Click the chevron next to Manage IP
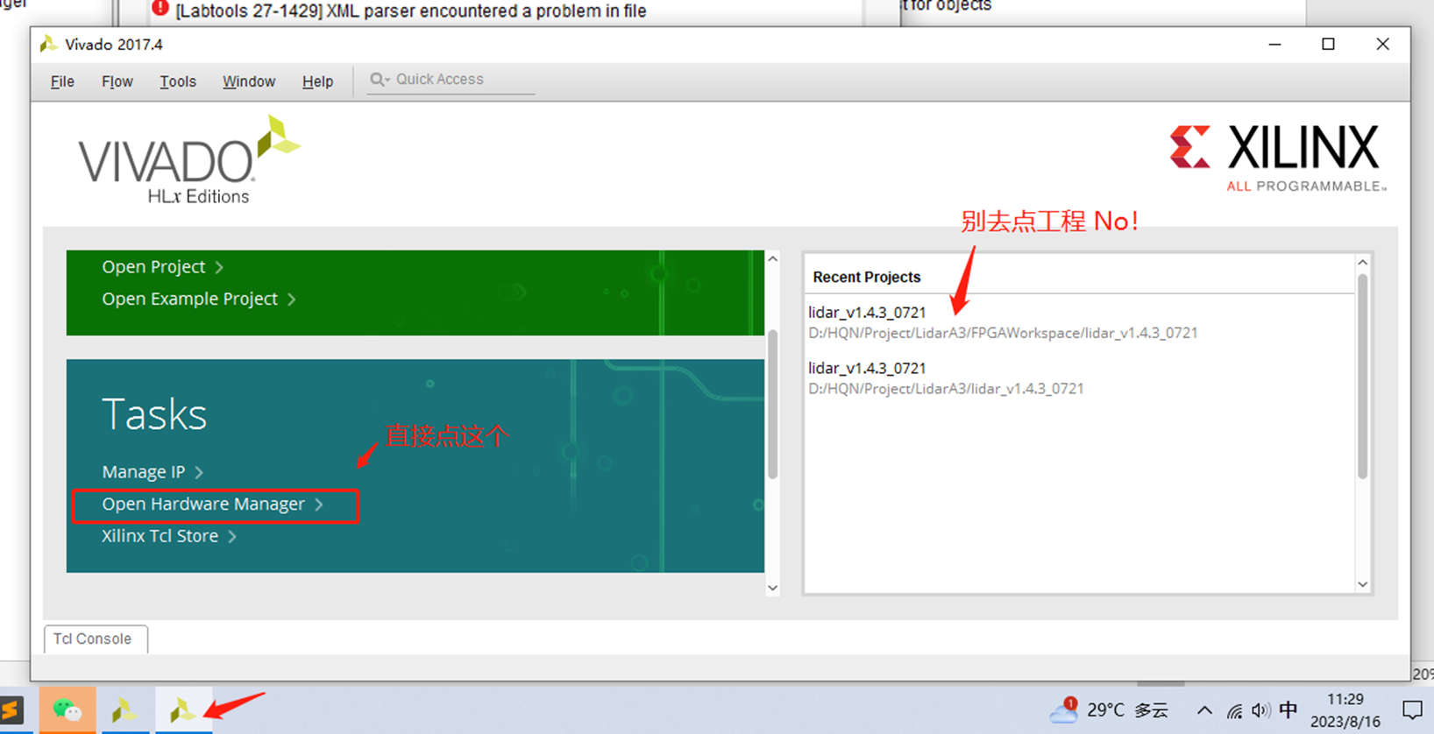1434x734 pixels. pyautogui.click(x=199, y=472)
